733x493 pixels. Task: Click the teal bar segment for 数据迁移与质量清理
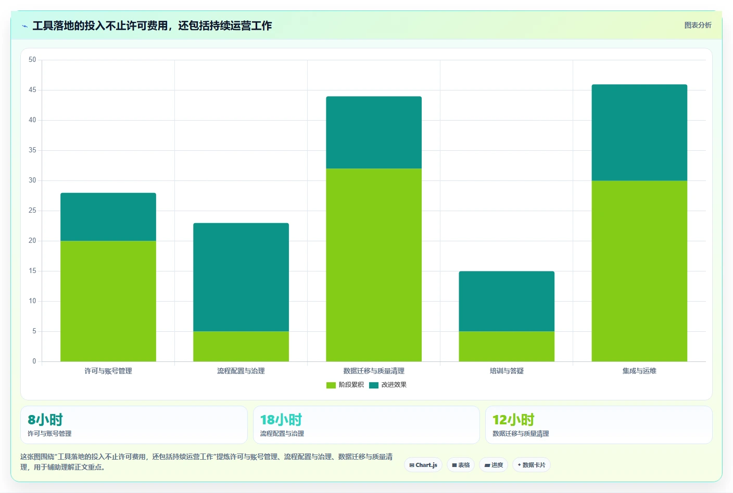click(374, 133)
